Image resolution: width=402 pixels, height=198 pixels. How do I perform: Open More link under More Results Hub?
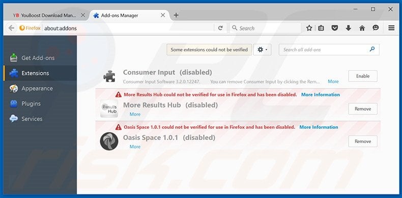[x=135, y=114]
